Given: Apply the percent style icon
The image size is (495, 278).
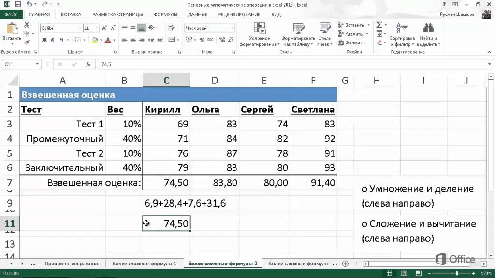Looking at the screenshot, I should tap(202, 40).
